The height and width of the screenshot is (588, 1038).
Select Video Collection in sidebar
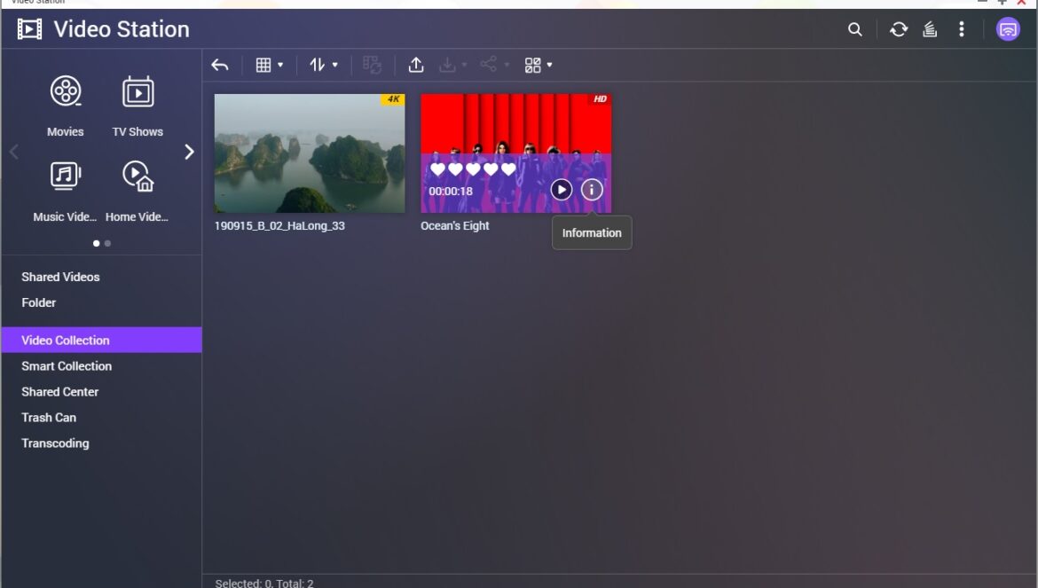pos(101,340)
